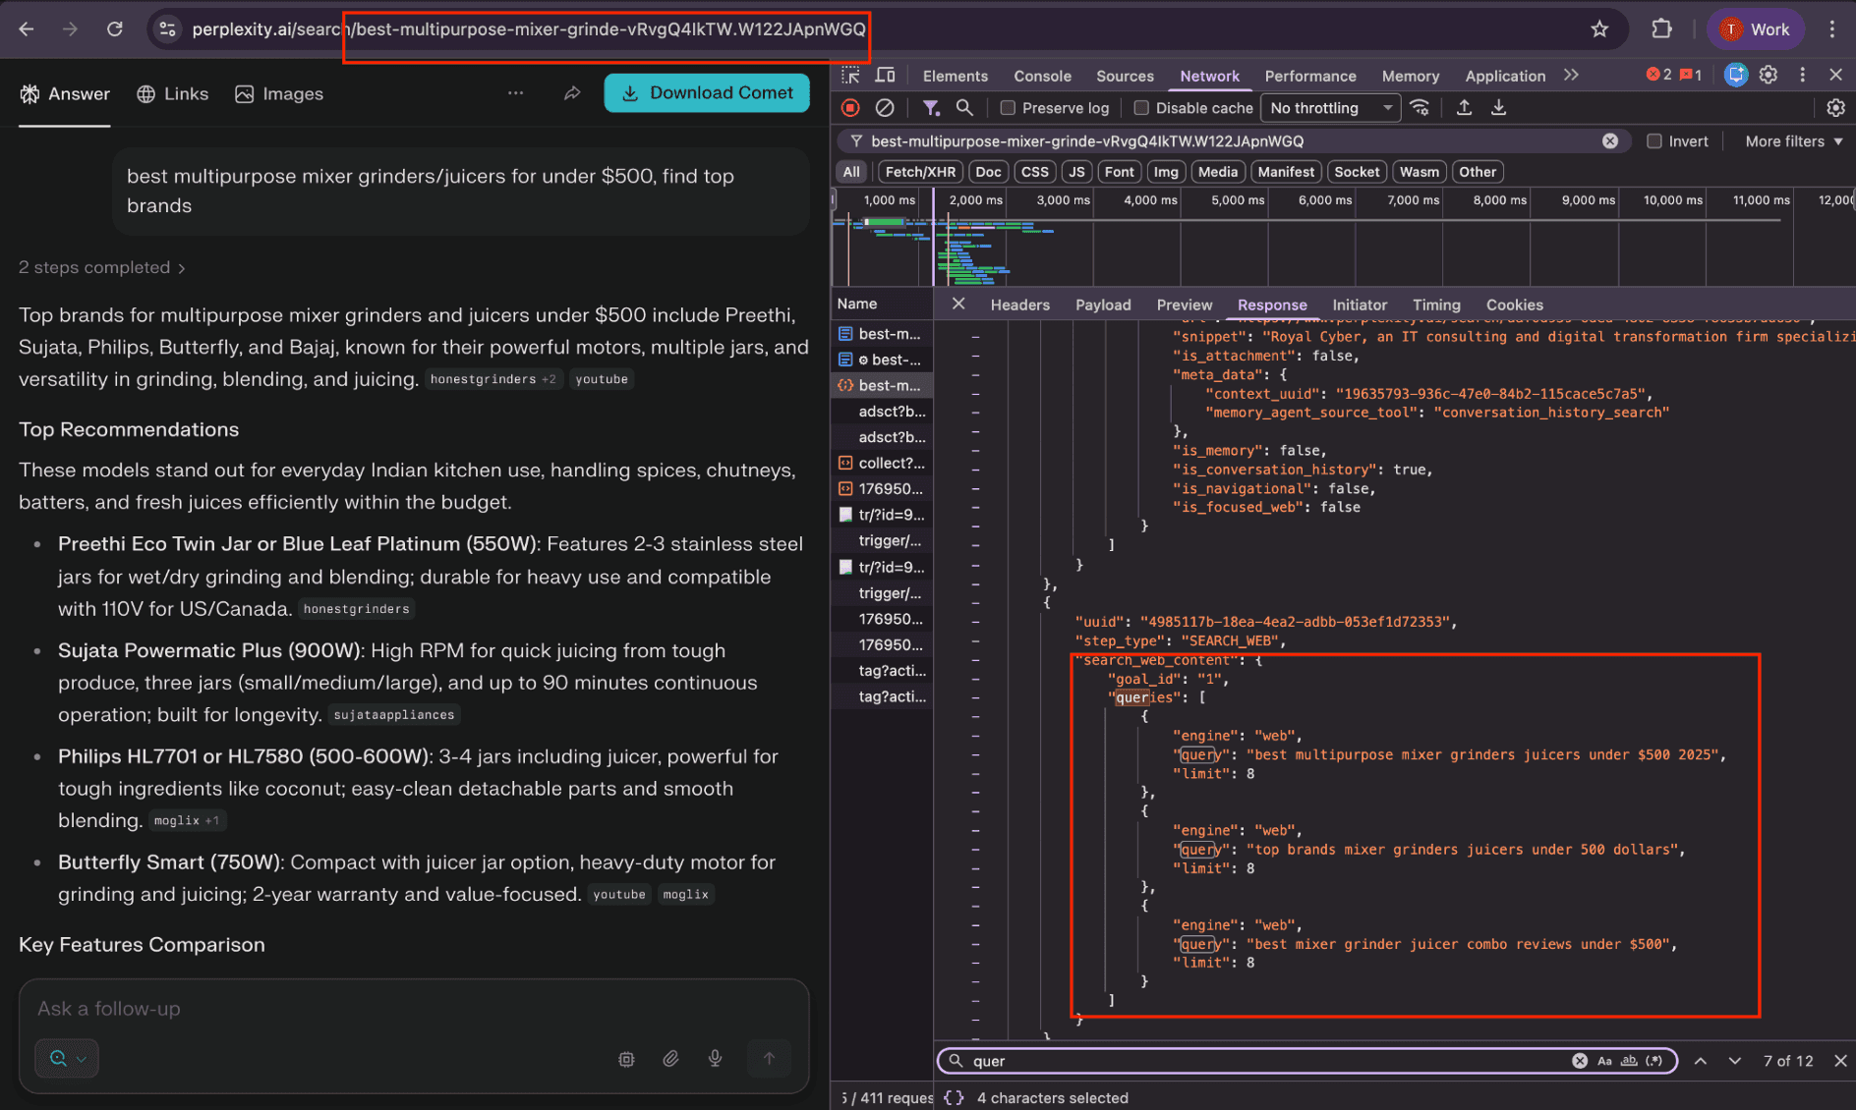Filter requests by Doc type
1856x1110 pixels.
pos(988,172)
